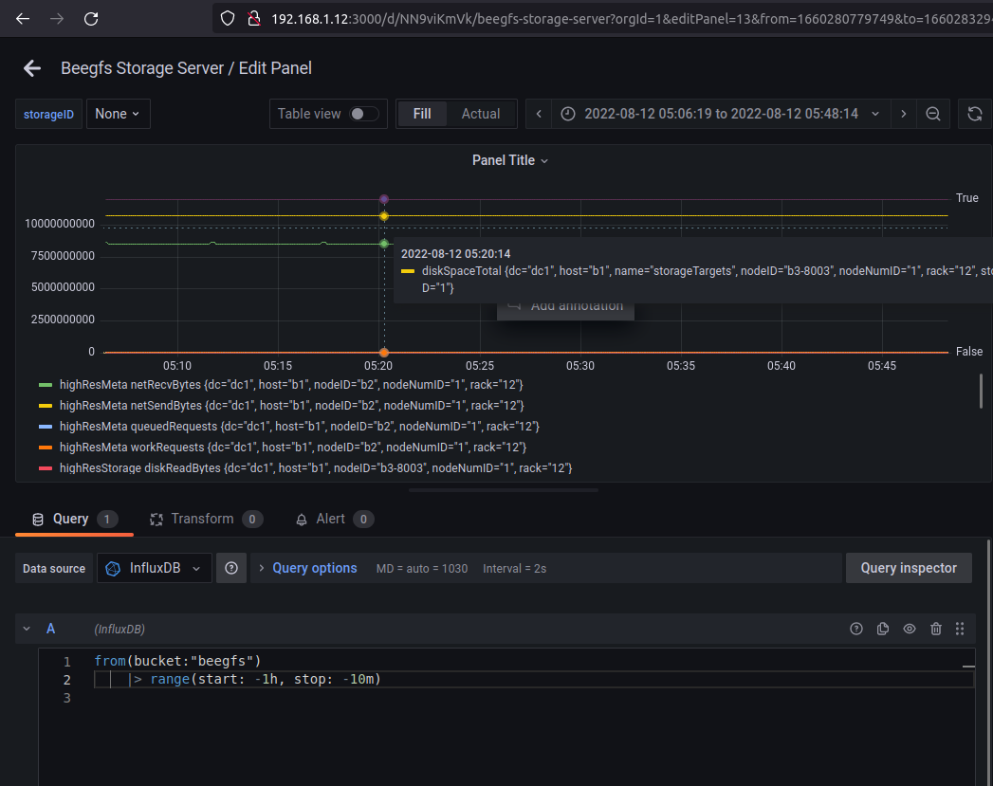
Task: Reload the page with the browser refresh icon
Action: click(91, 19)
